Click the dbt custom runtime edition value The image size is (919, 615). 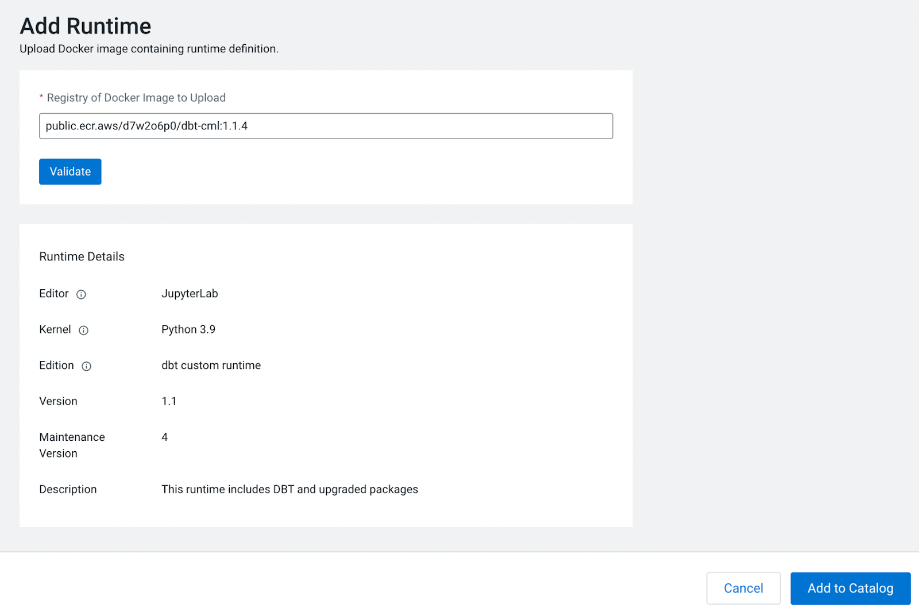click(211, 365)
